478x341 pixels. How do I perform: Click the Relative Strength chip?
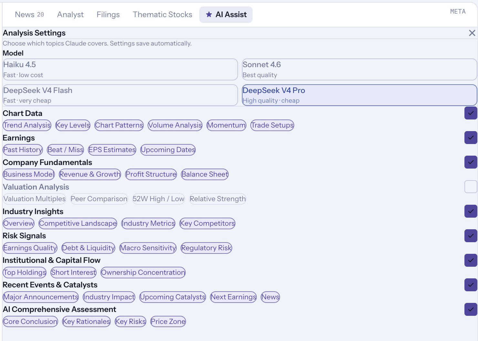click(x=218, y=199)
